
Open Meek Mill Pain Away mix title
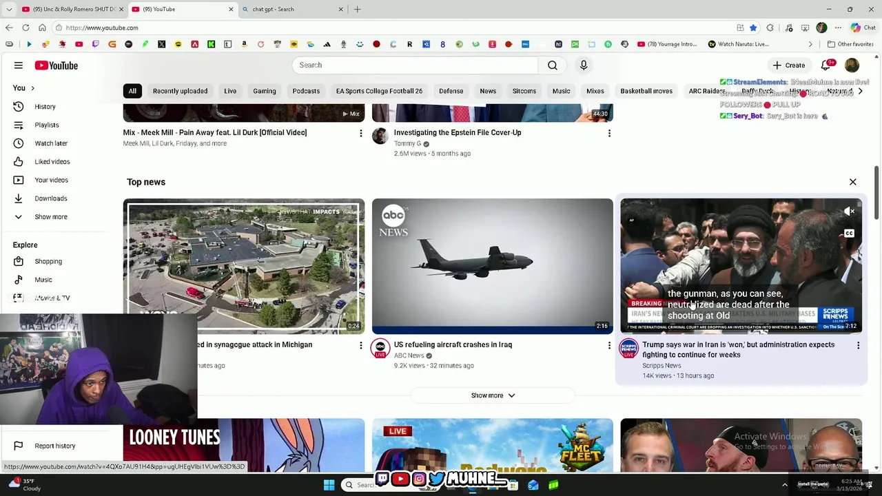(215, 132)
